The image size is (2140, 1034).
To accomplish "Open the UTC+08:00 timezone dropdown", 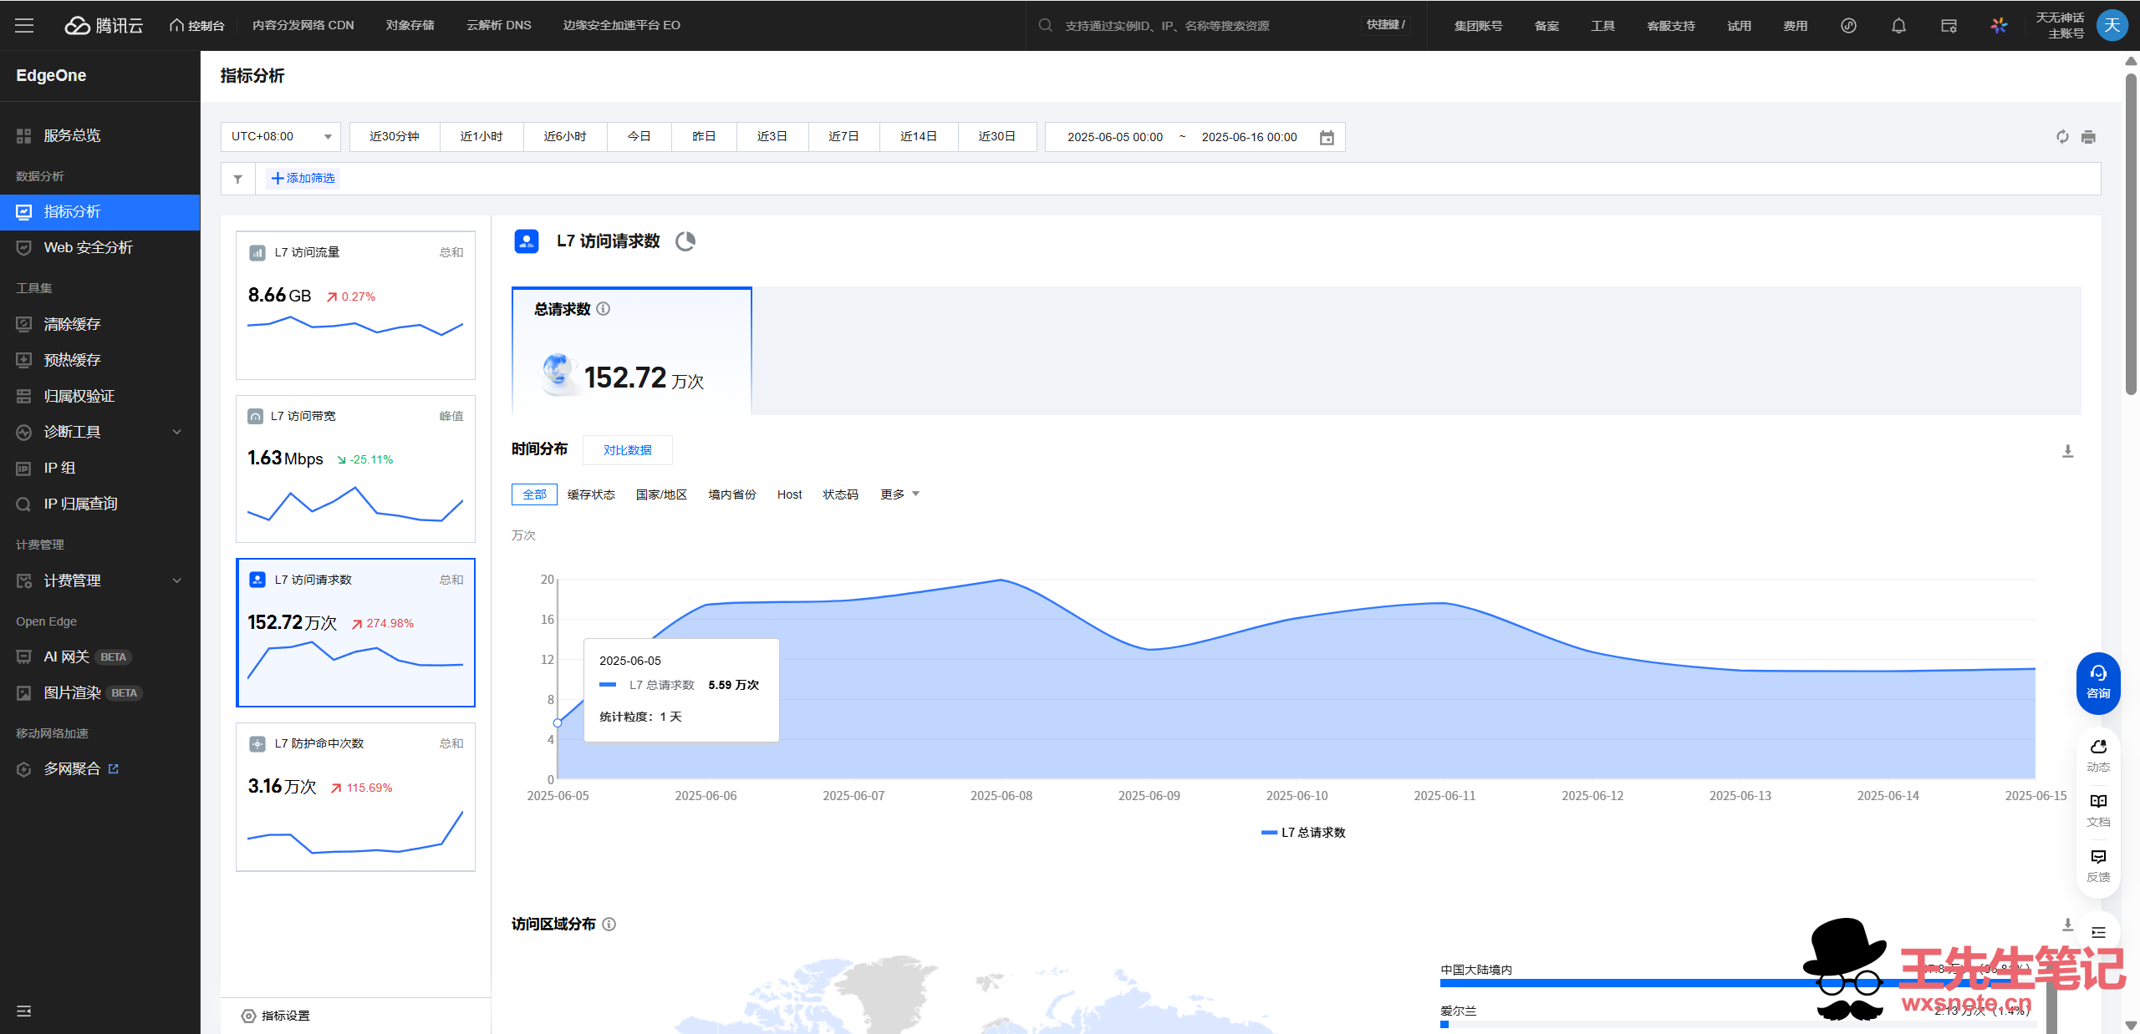I will 281,137.
